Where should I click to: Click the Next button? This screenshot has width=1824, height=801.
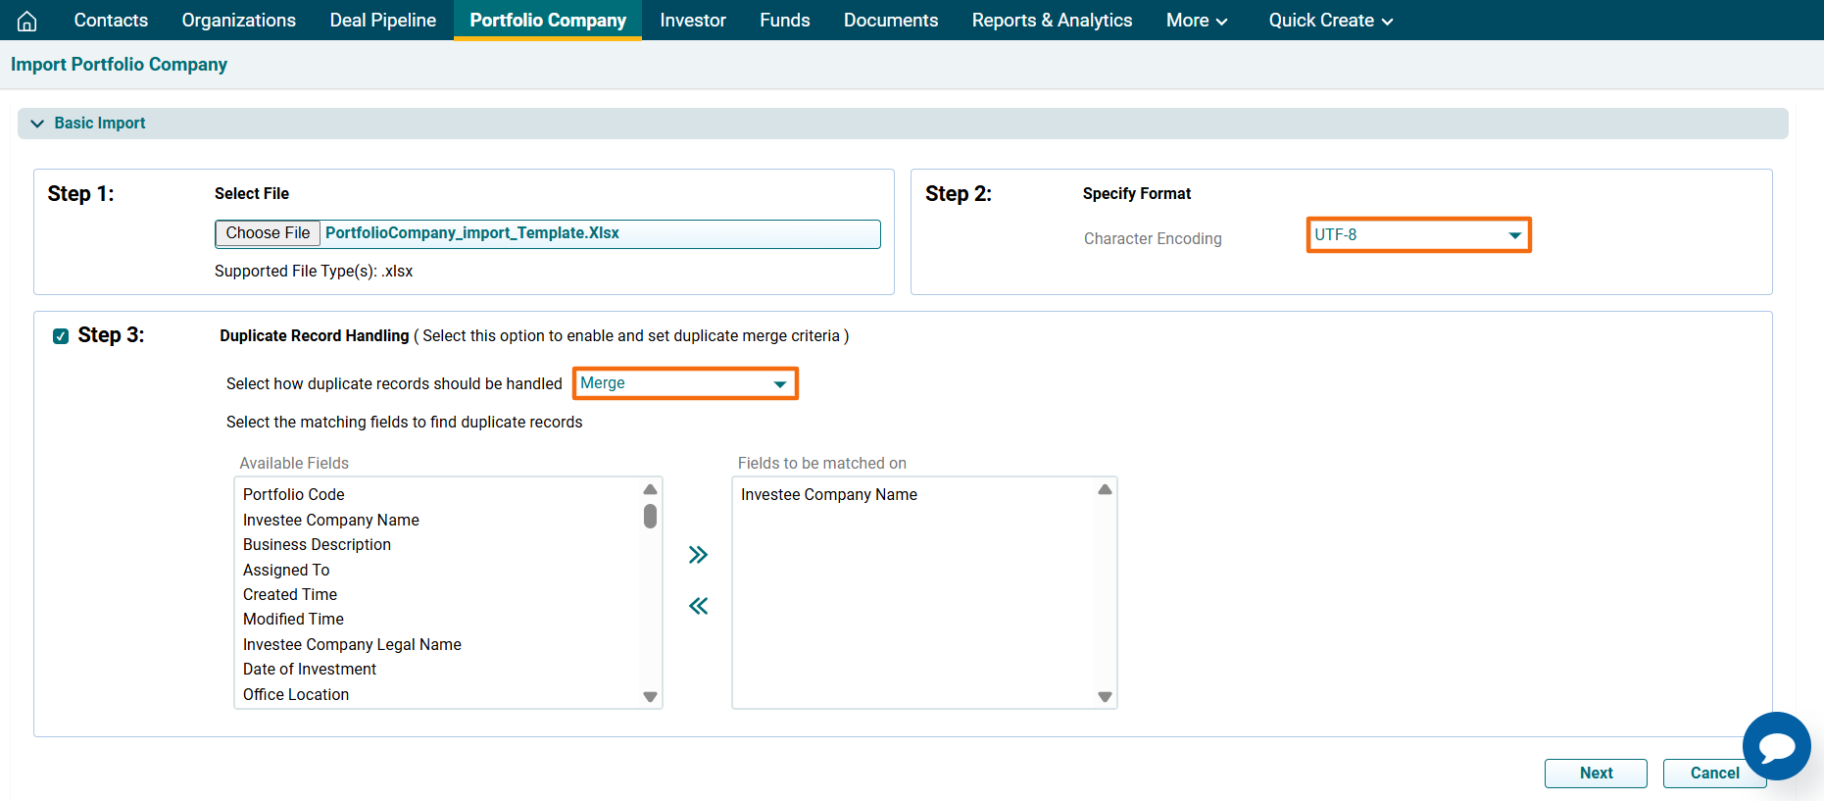1595,773
